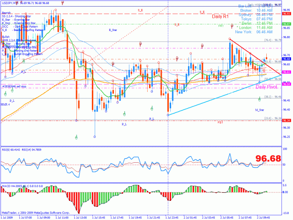Viewport: 293px width, 220px height.
Task: Click the large red 96.68 price display
Action: coord(268,159)
